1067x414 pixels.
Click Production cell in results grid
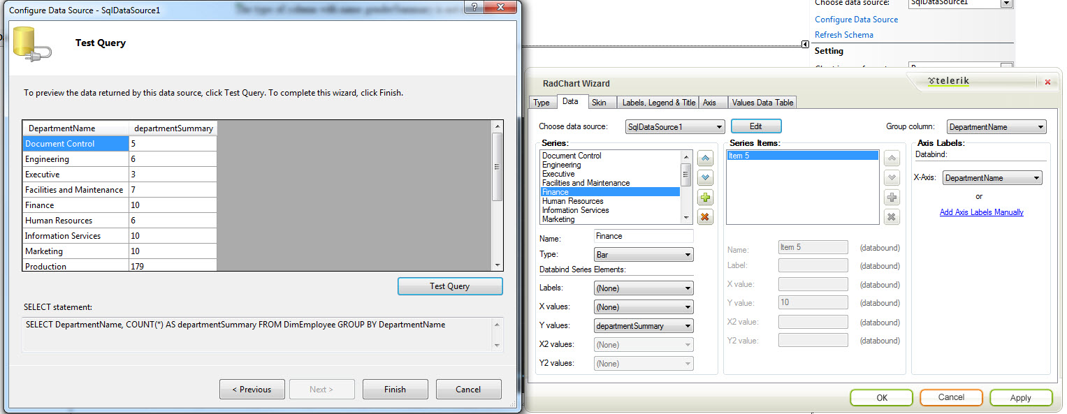click(75, 266)
